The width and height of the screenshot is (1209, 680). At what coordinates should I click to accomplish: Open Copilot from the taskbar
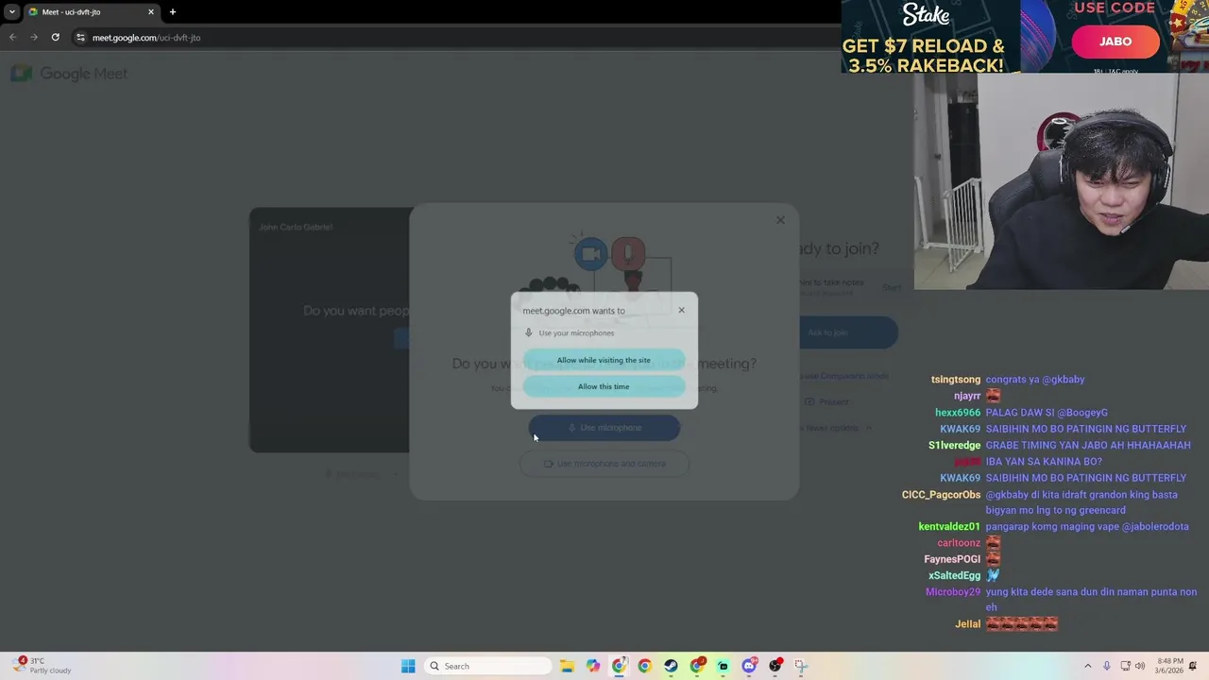point(593,666)
